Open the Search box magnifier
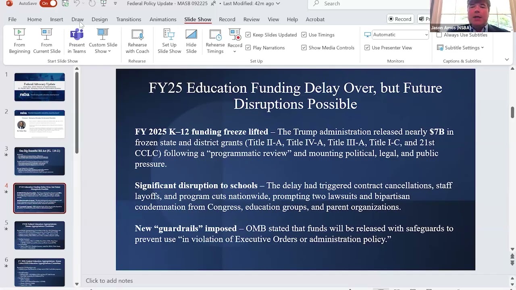The image size is (516, 290). click(316, 4)
